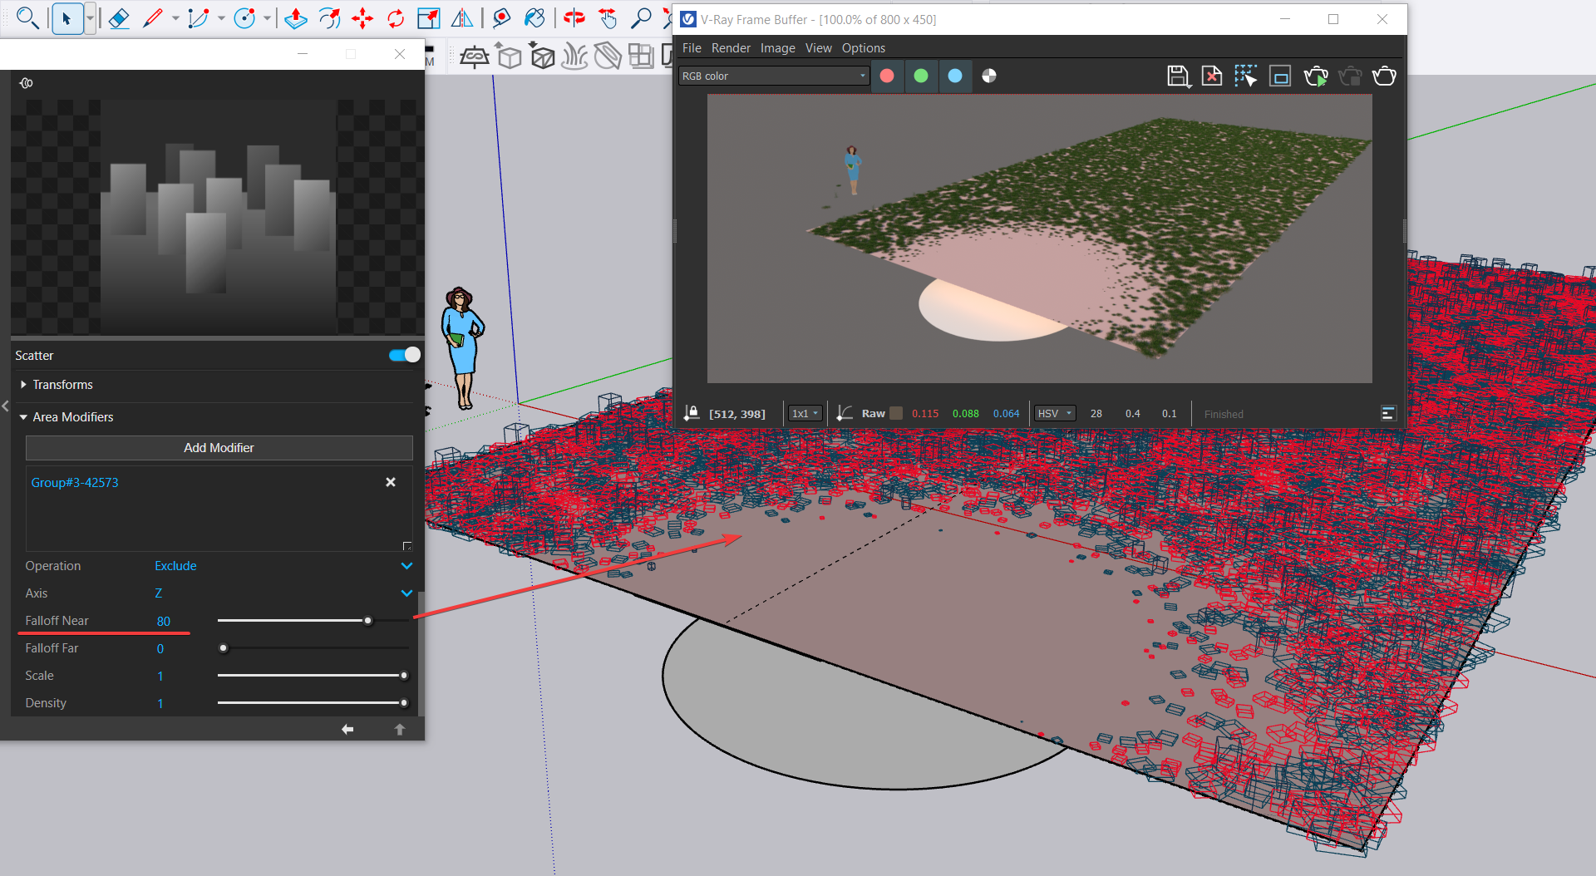Activate the Zoom magnifier tool
The width and height of the screenshot is (1596, 876).
[x=641, y=18]
